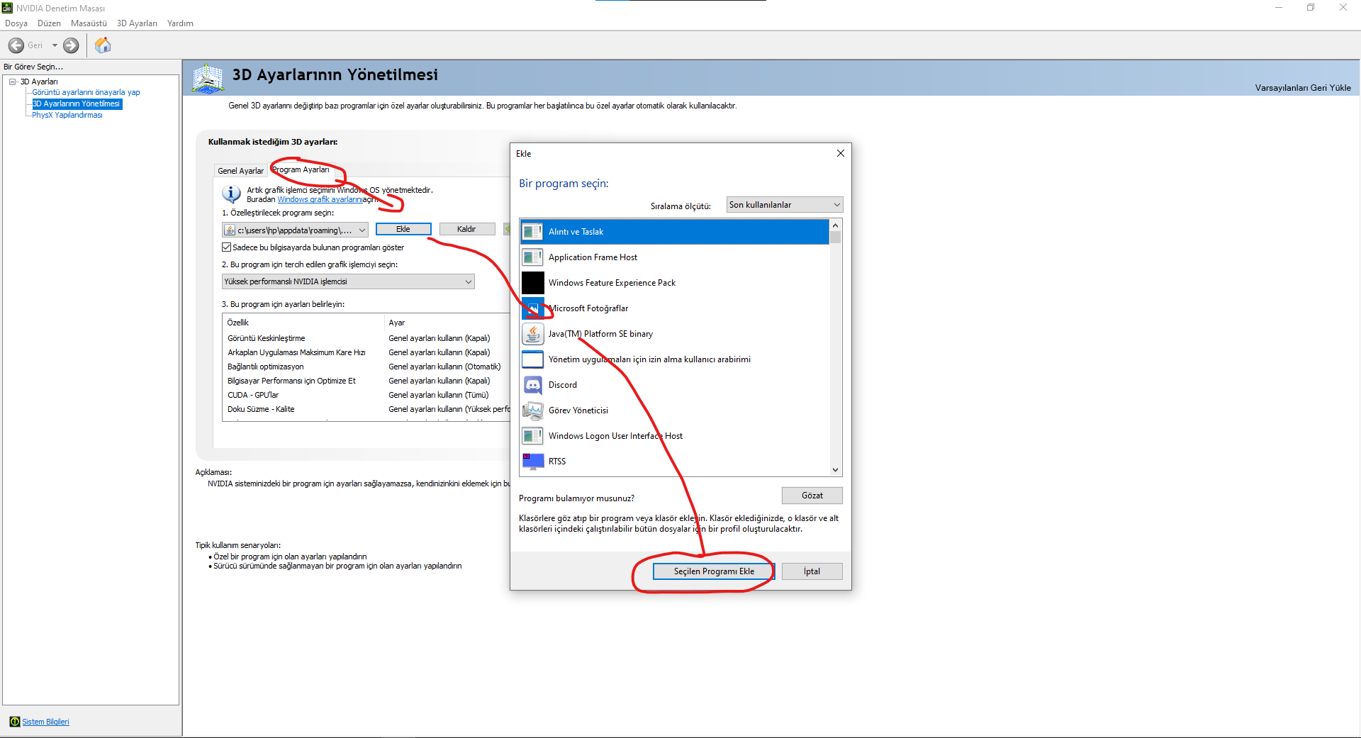Click the NVIDIA Denetim Masası title icon

point(8,8)
